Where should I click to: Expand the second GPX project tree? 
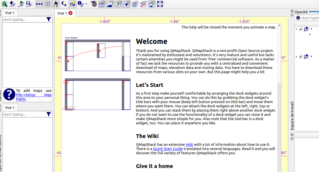(x=296, y=56)
